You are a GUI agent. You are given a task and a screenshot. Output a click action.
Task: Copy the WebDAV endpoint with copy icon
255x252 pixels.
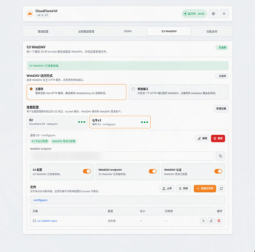pos(221,156)
